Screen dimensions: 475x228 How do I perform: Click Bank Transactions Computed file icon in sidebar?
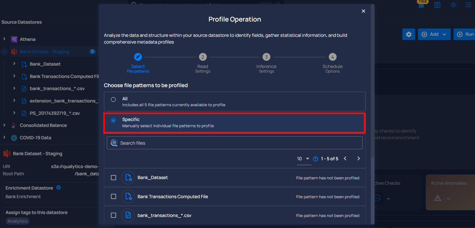pos(24,77)
